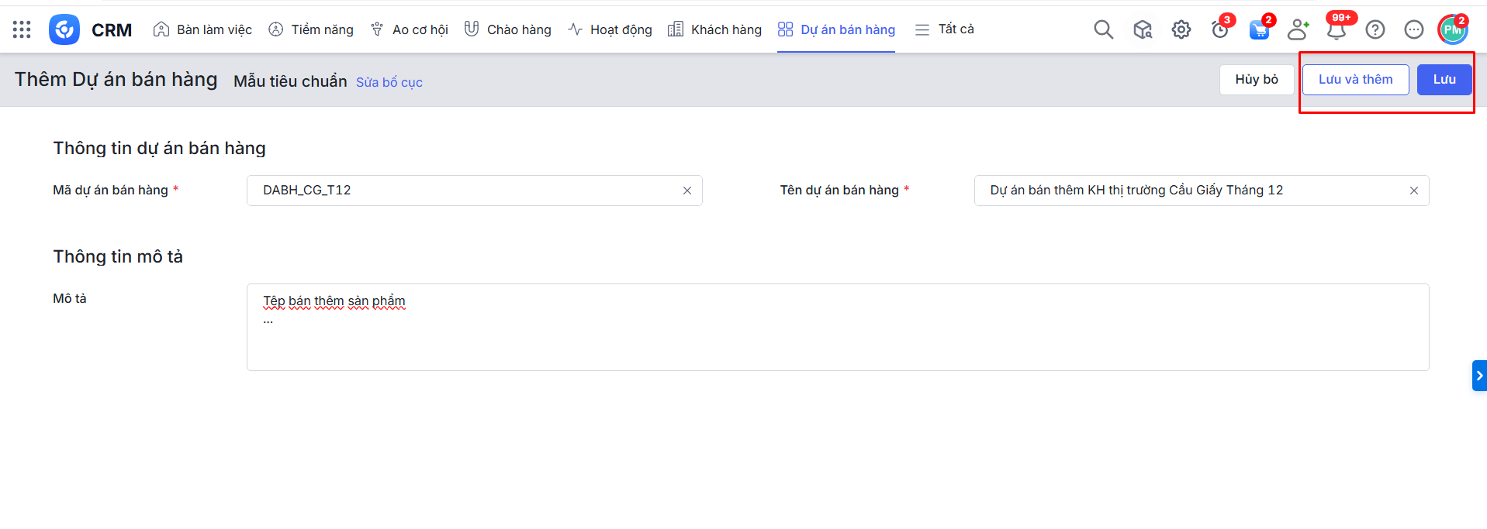Viewport: 1487px width, 529px height.
Task: Expand the right side panel arrow
Action: [x=1479, y=376]
